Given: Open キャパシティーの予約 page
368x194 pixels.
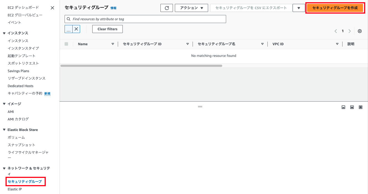Looking at the screenshot, I should tap(25, 93).
